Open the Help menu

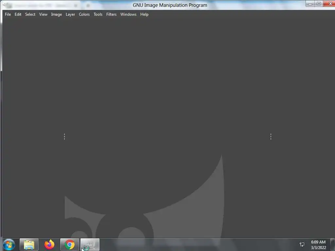tap(144, 14)
